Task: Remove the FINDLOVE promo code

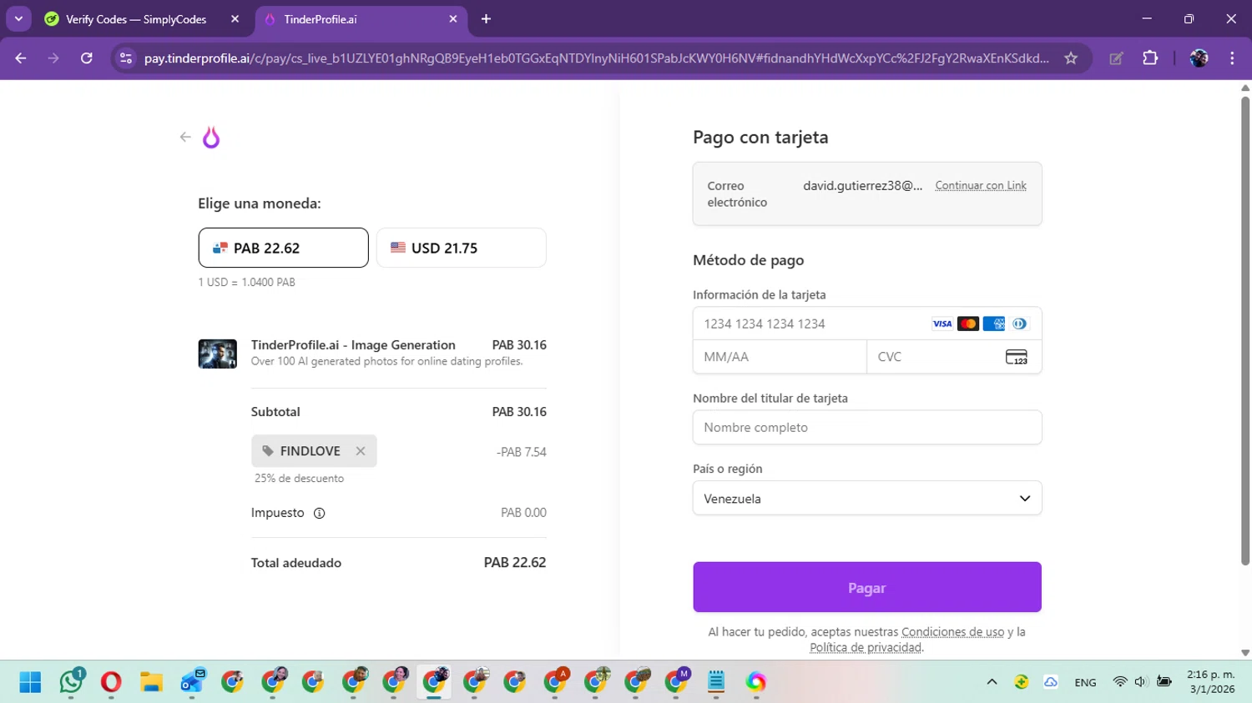Action: (x=361, y=451)
